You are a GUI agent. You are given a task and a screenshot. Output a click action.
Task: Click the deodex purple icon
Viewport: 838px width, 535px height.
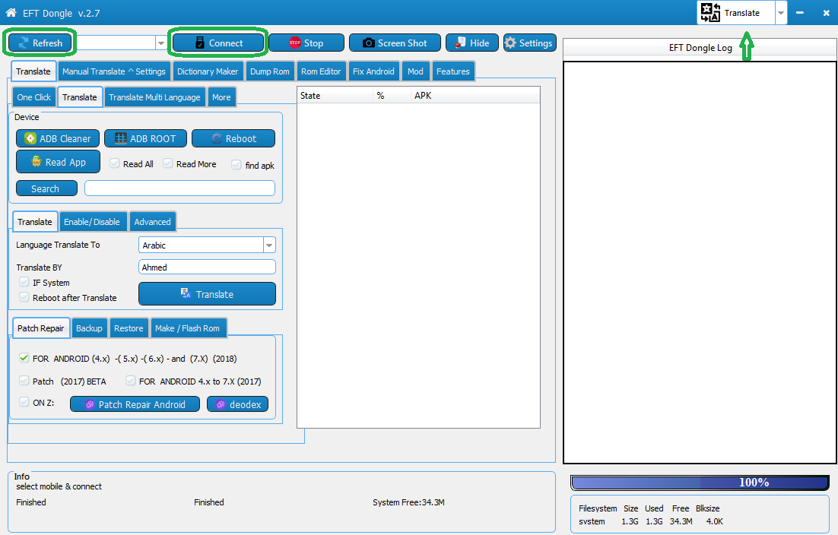221,404
